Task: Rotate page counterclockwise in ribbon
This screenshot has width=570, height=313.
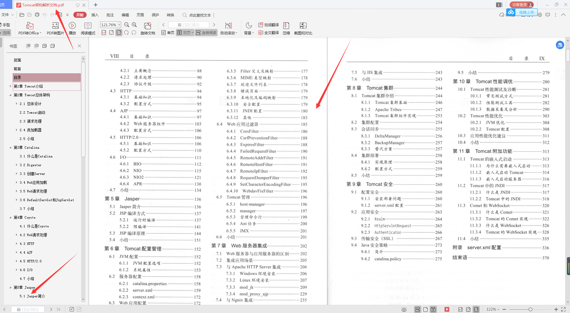Action: (x=134, y=33)
